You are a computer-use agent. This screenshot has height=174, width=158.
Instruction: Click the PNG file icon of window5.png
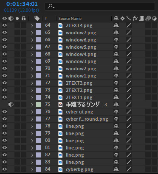60,47
